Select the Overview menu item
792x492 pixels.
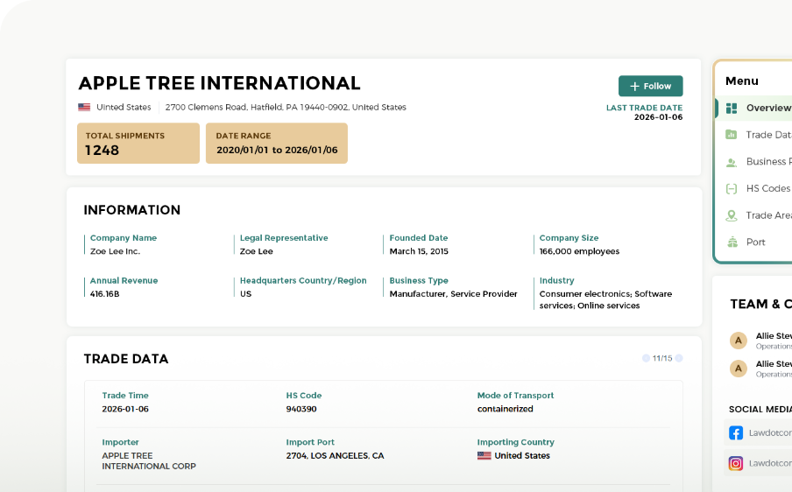[767, 108]
